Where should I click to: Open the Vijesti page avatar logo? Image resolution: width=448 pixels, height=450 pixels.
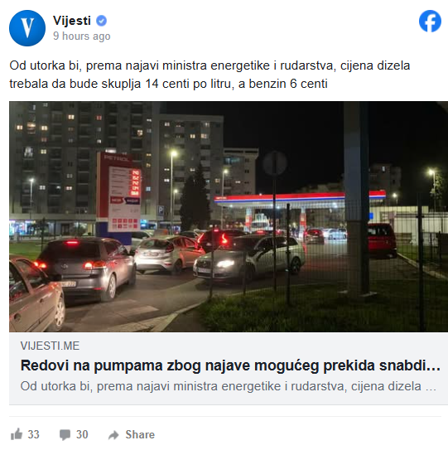pyautogui.click(x=27, y=28)
